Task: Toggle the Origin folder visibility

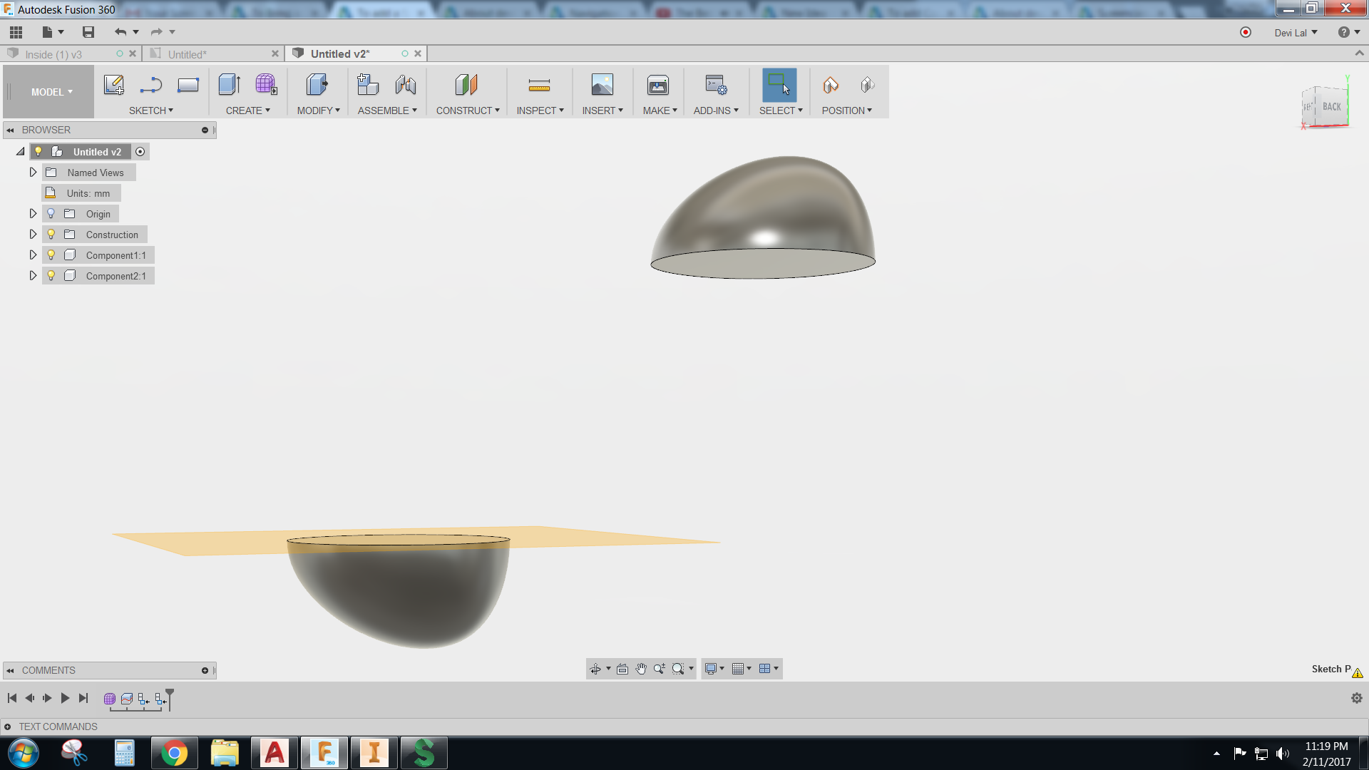Action: coord(51,213)
